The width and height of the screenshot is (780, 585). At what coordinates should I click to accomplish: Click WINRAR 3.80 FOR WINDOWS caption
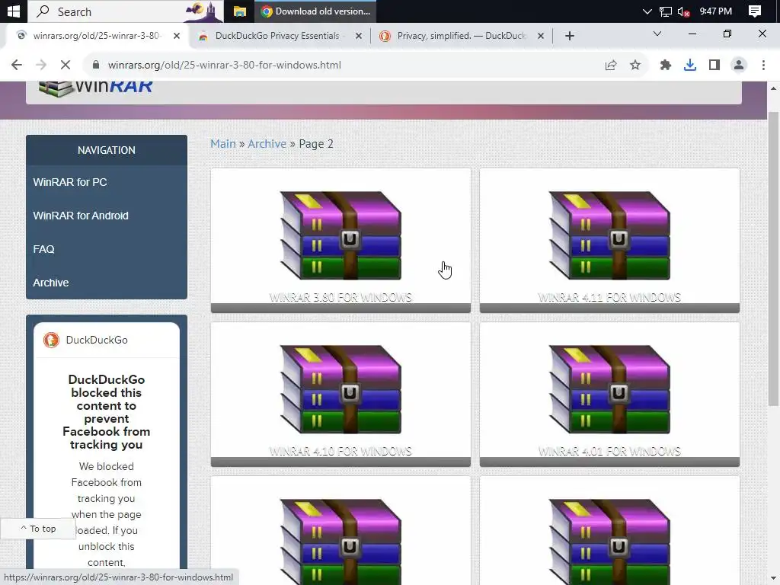[x=340, y=298]
